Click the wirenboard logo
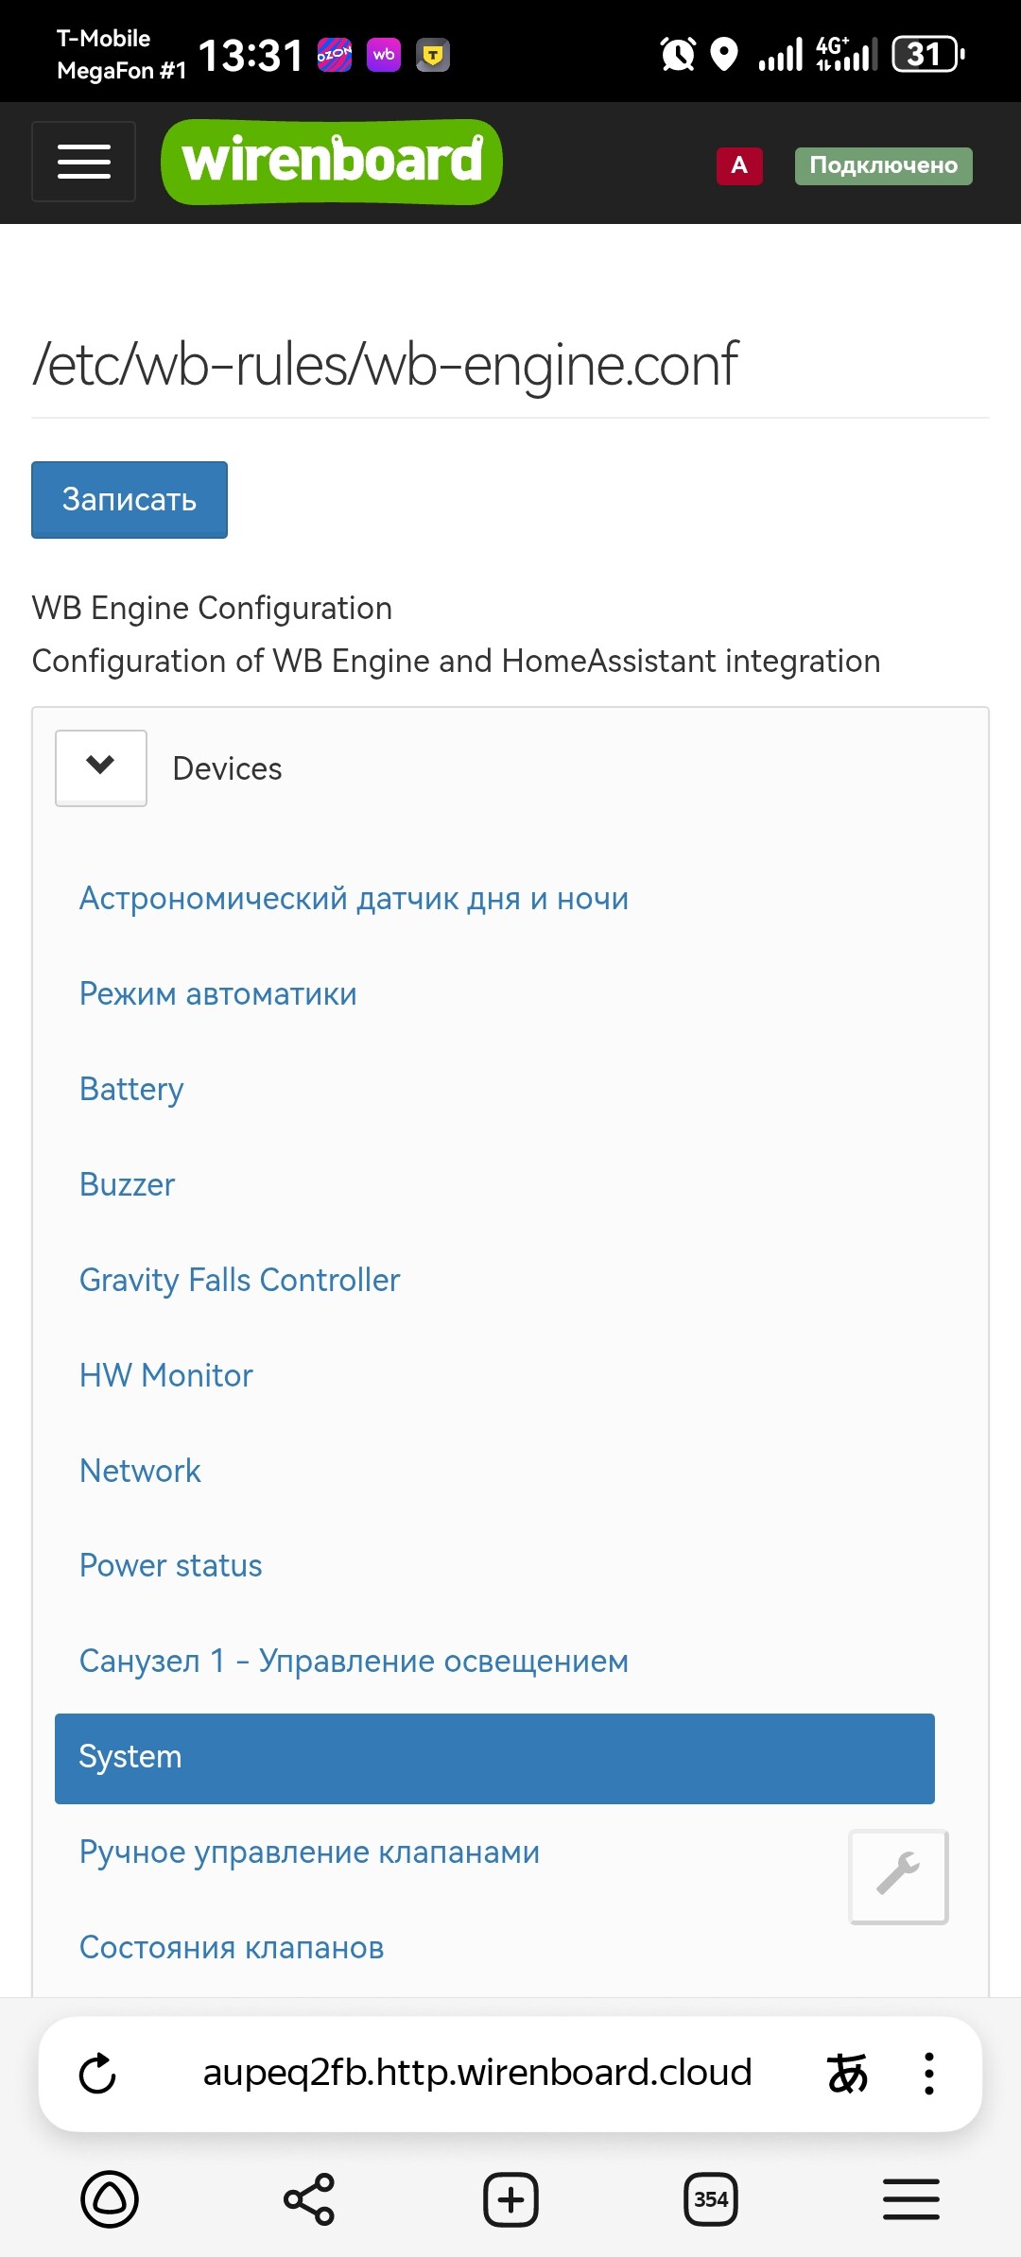This screenshot has width=1021, height=2257. pyautogui.click(x=332, y=162)
